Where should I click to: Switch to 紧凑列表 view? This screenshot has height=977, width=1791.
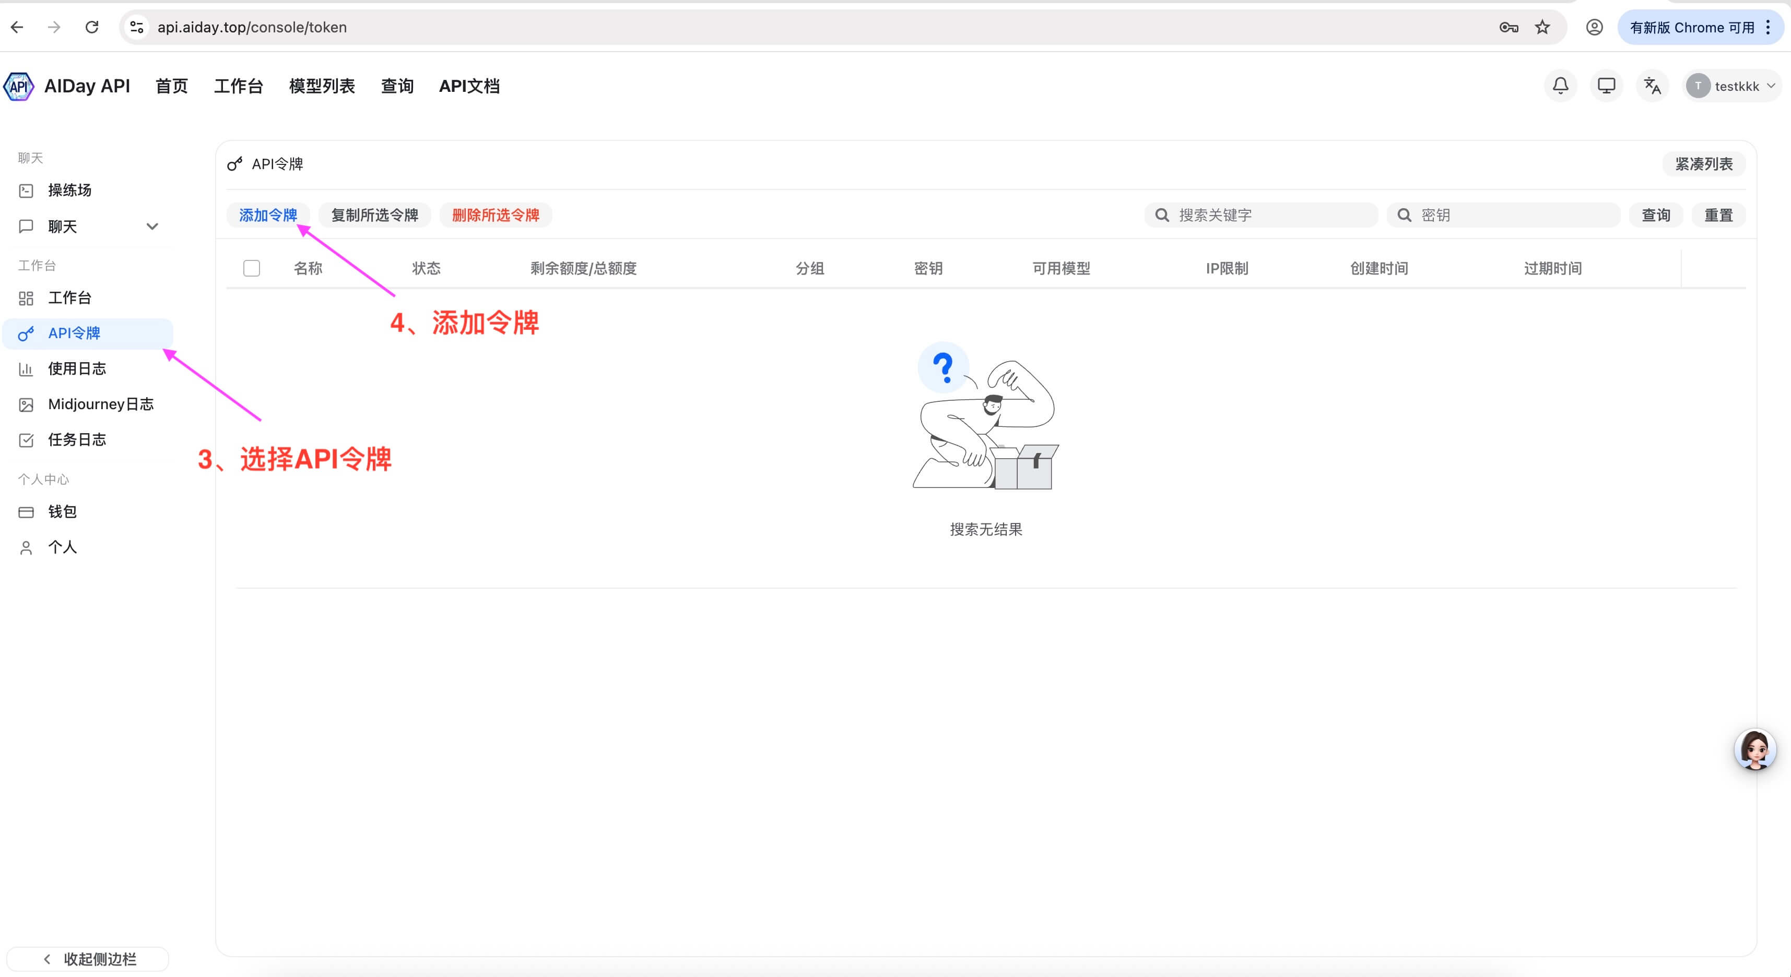pyautogui.click(x=1703, y=163)
